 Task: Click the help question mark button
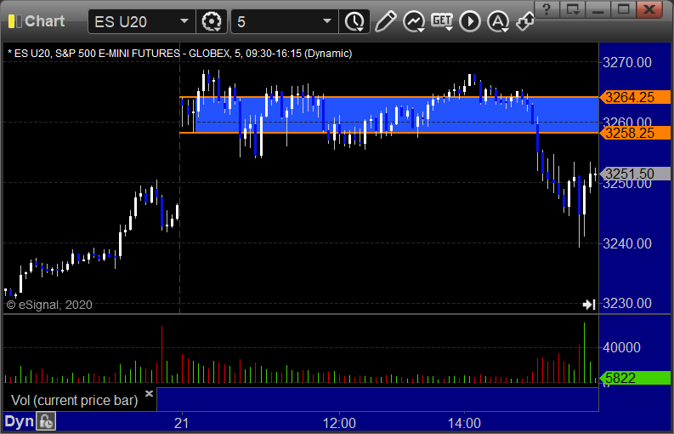547,9
